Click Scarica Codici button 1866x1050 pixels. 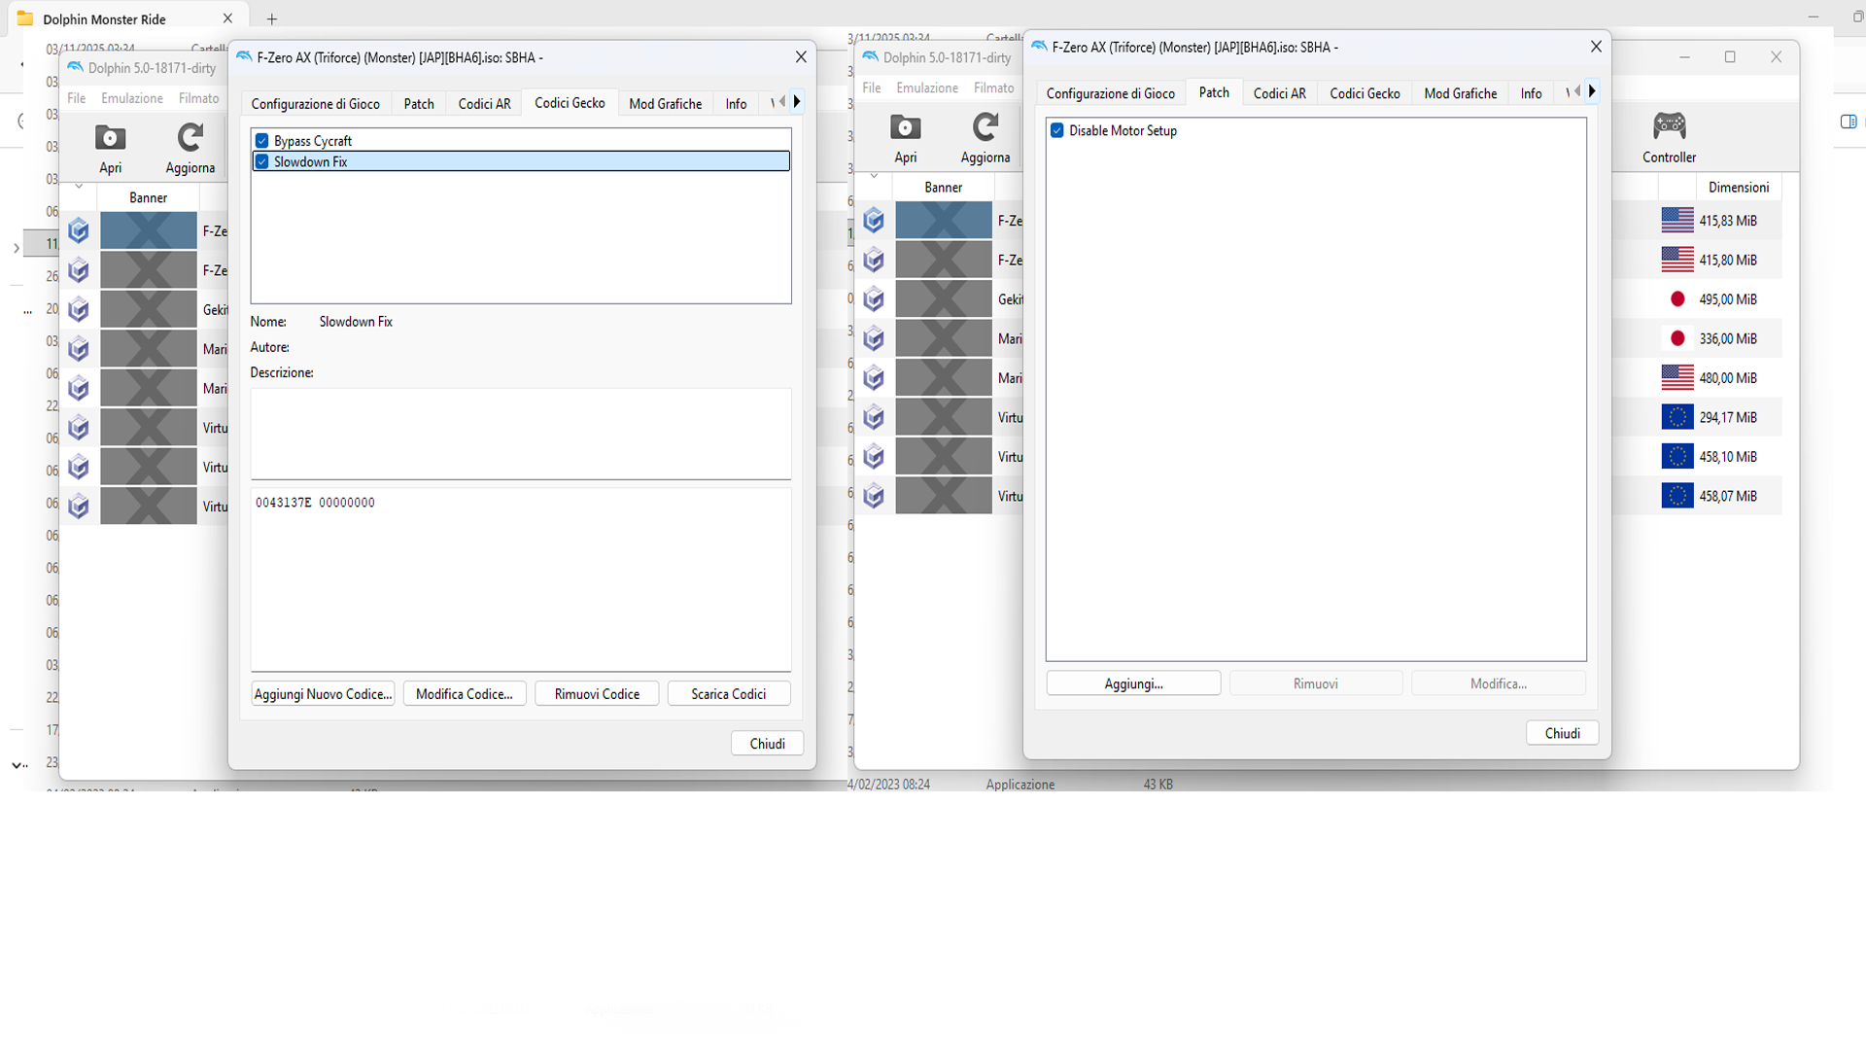point(729,694)
